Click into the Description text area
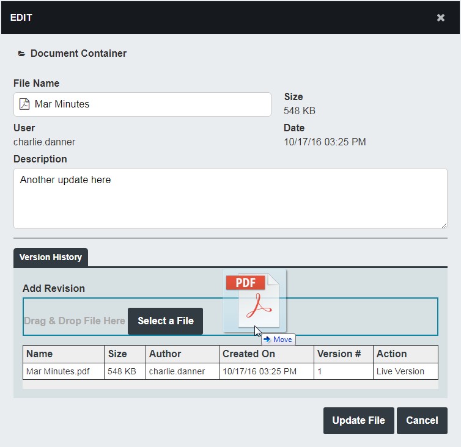 tap(230, 198)
